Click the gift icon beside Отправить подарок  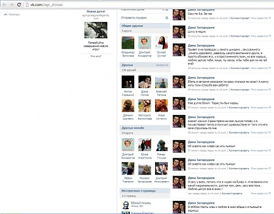pyautogui.click(x=167, y=18)
